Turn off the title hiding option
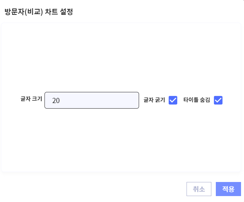Image resolution: width=244 pixels, height=202 pixels. pyautogui.click(x=218, y=100)
